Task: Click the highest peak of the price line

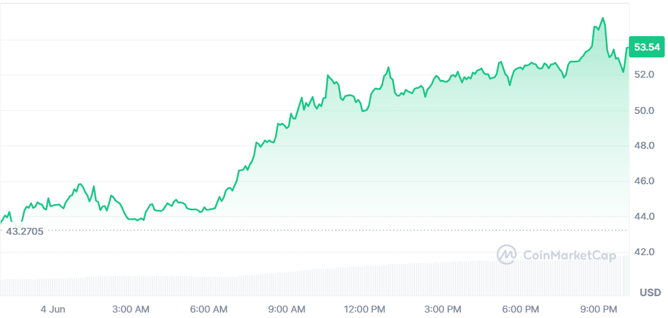Action: 602,18
